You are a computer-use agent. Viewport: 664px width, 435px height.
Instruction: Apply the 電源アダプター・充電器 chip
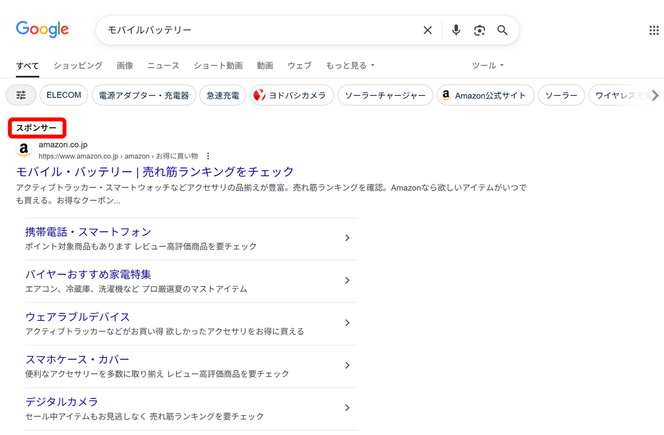[144, 95]
